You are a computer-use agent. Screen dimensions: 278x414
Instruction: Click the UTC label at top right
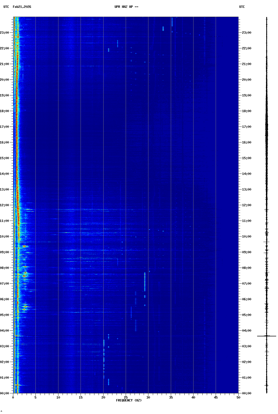tap(242, 7)
